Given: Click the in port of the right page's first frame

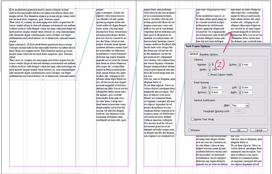Looking at the screenshot, I should [x=144, y=12].
